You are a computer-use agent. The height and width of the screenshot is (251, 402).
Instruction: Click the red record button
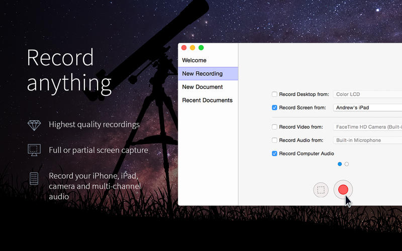tap(343, 190)
